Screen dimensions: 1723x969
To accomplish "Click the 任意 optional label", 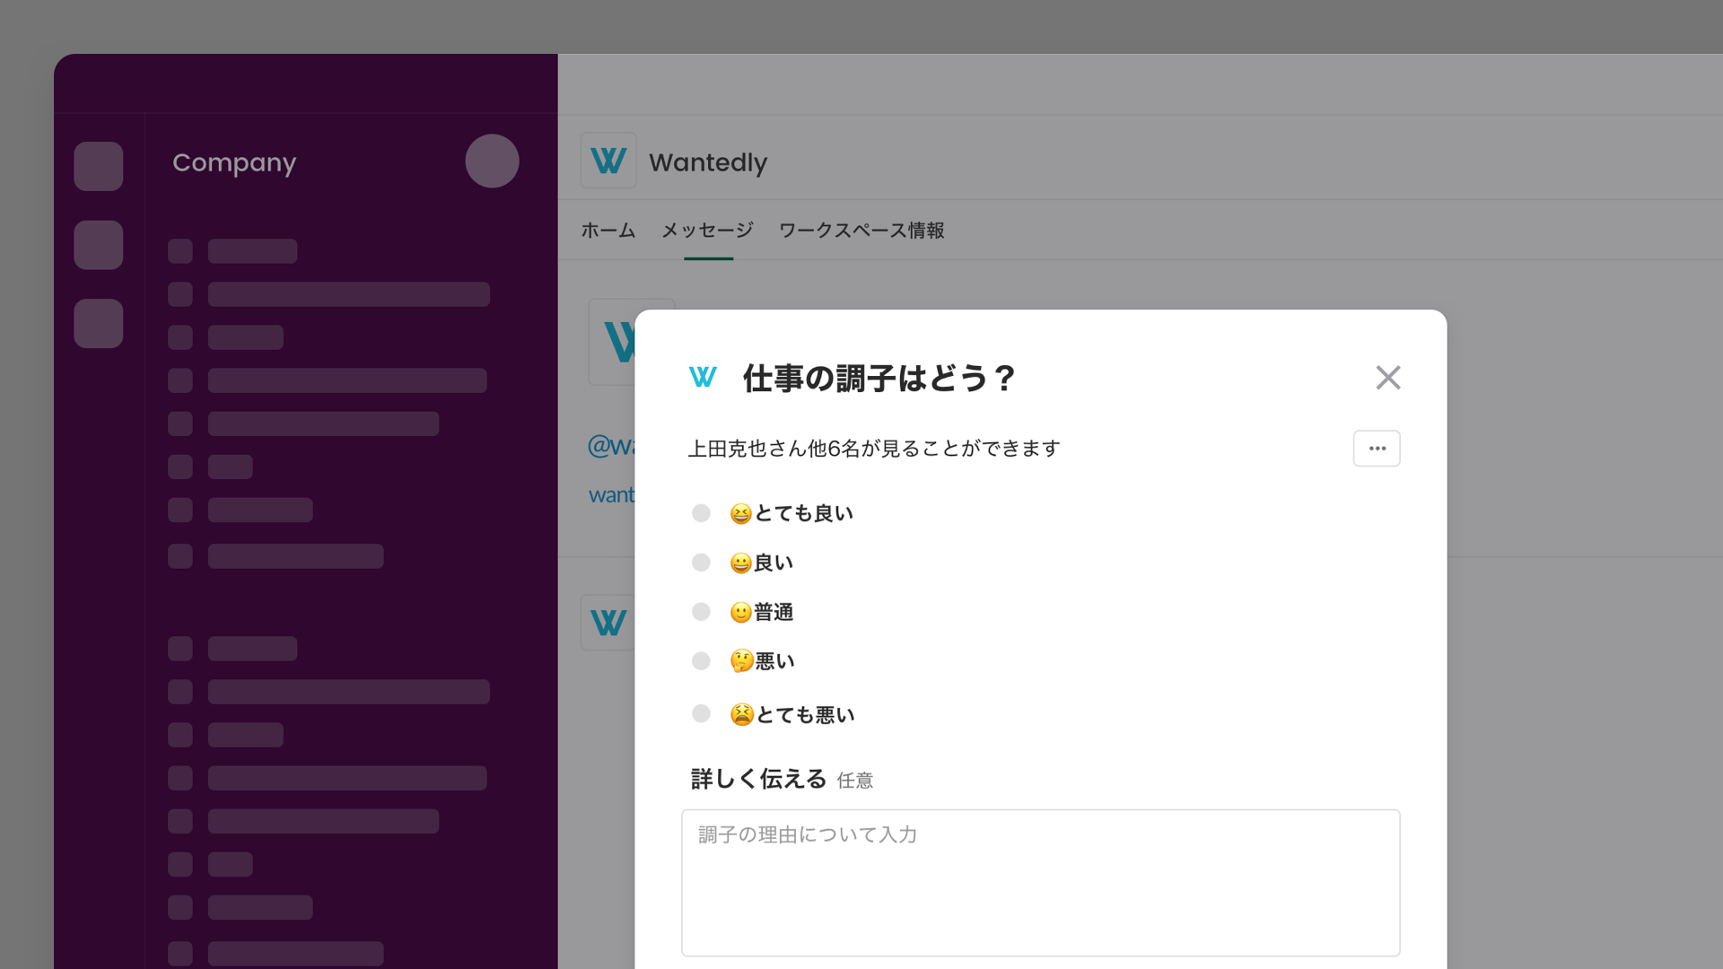I will [x=855, y=781].
